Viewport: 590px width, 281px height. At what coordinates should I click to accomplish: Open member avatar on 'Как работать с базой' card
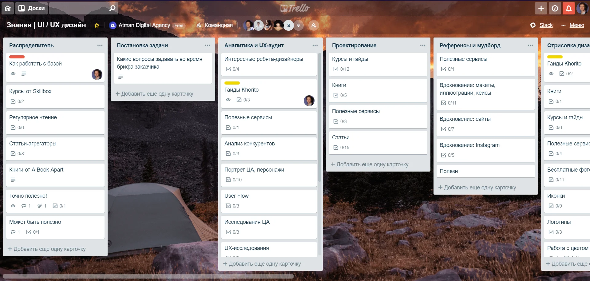[x=97, y=74]
